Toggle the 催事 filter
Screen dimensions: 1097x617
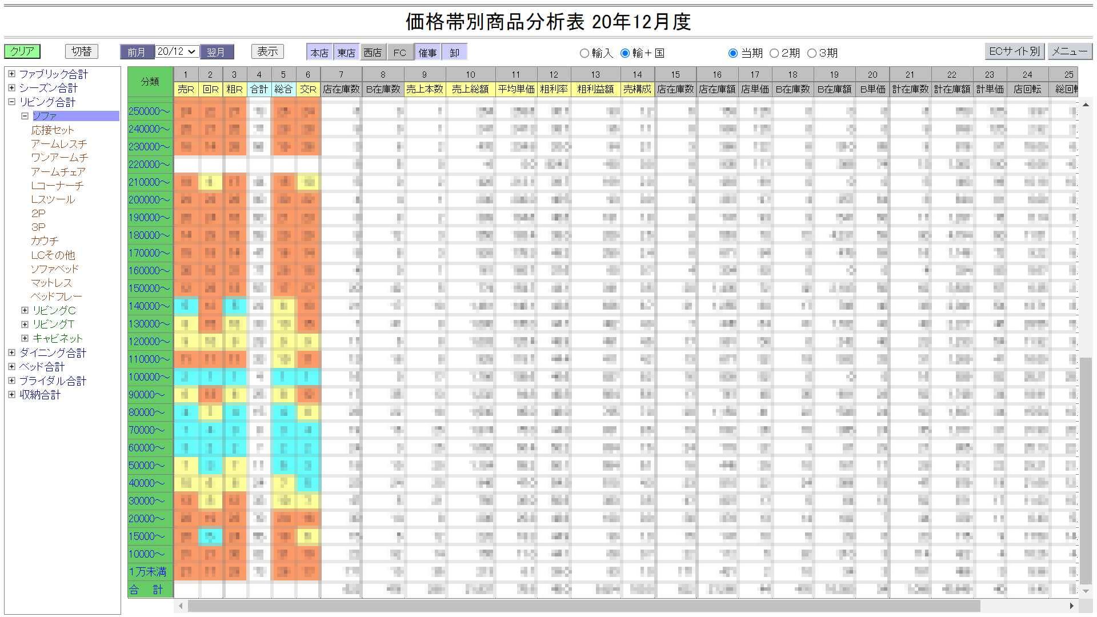pos(427,53)
